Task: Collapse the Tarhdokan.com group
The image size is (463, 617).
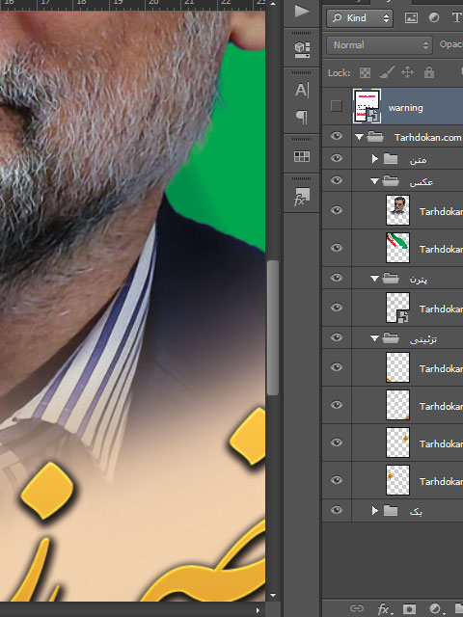Action: tap(359, 137)
